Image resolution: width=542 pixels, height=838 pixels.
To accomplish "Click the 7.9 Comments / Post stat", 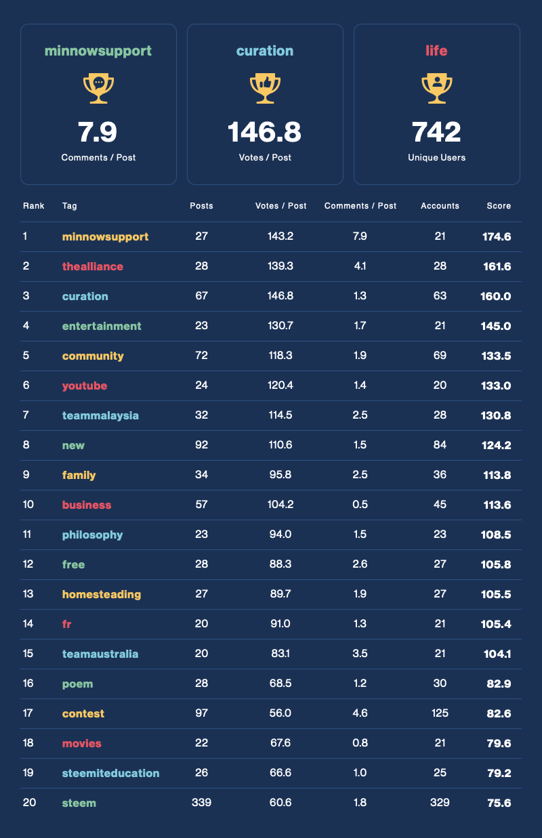I will point(98,133).
